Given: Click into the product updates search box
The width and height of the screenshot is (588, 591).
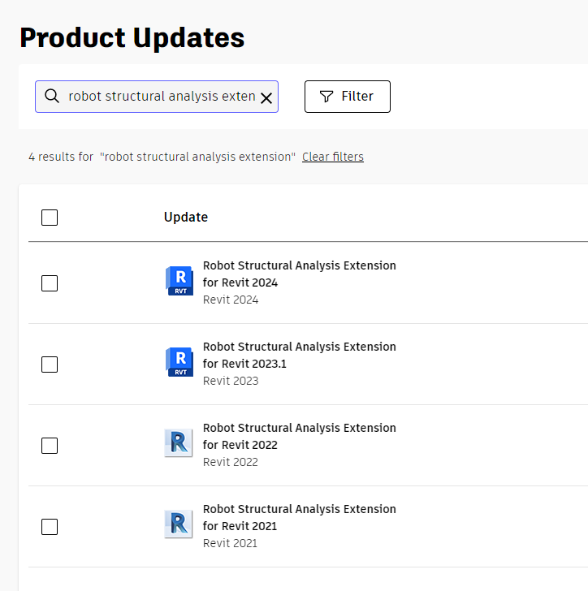Looking at the screenshot, I should (161, 97).
